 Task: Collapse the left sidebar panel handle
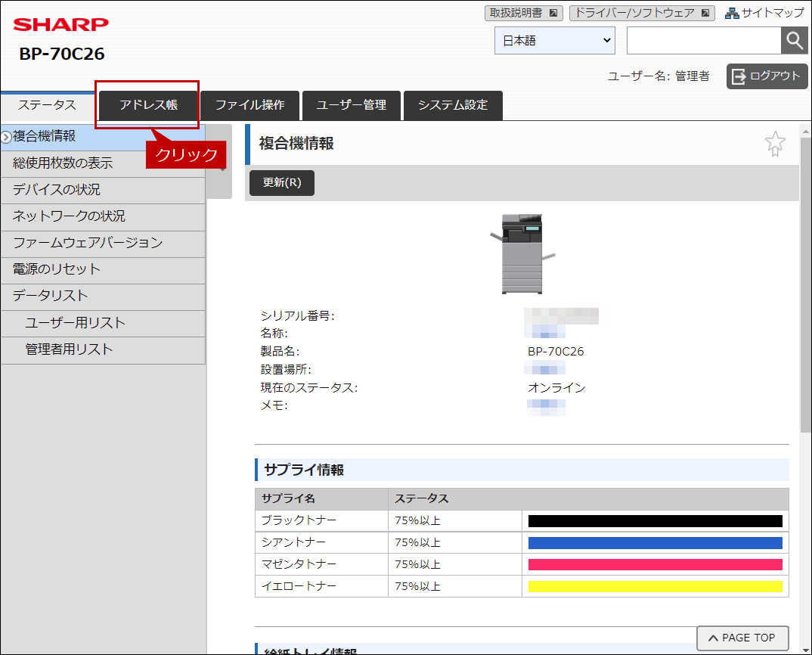click(x=219, y=162)
